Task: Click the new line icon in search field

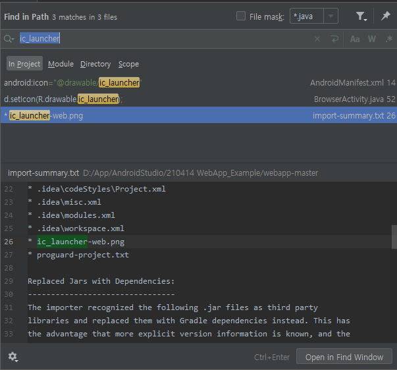Action: 334,39
